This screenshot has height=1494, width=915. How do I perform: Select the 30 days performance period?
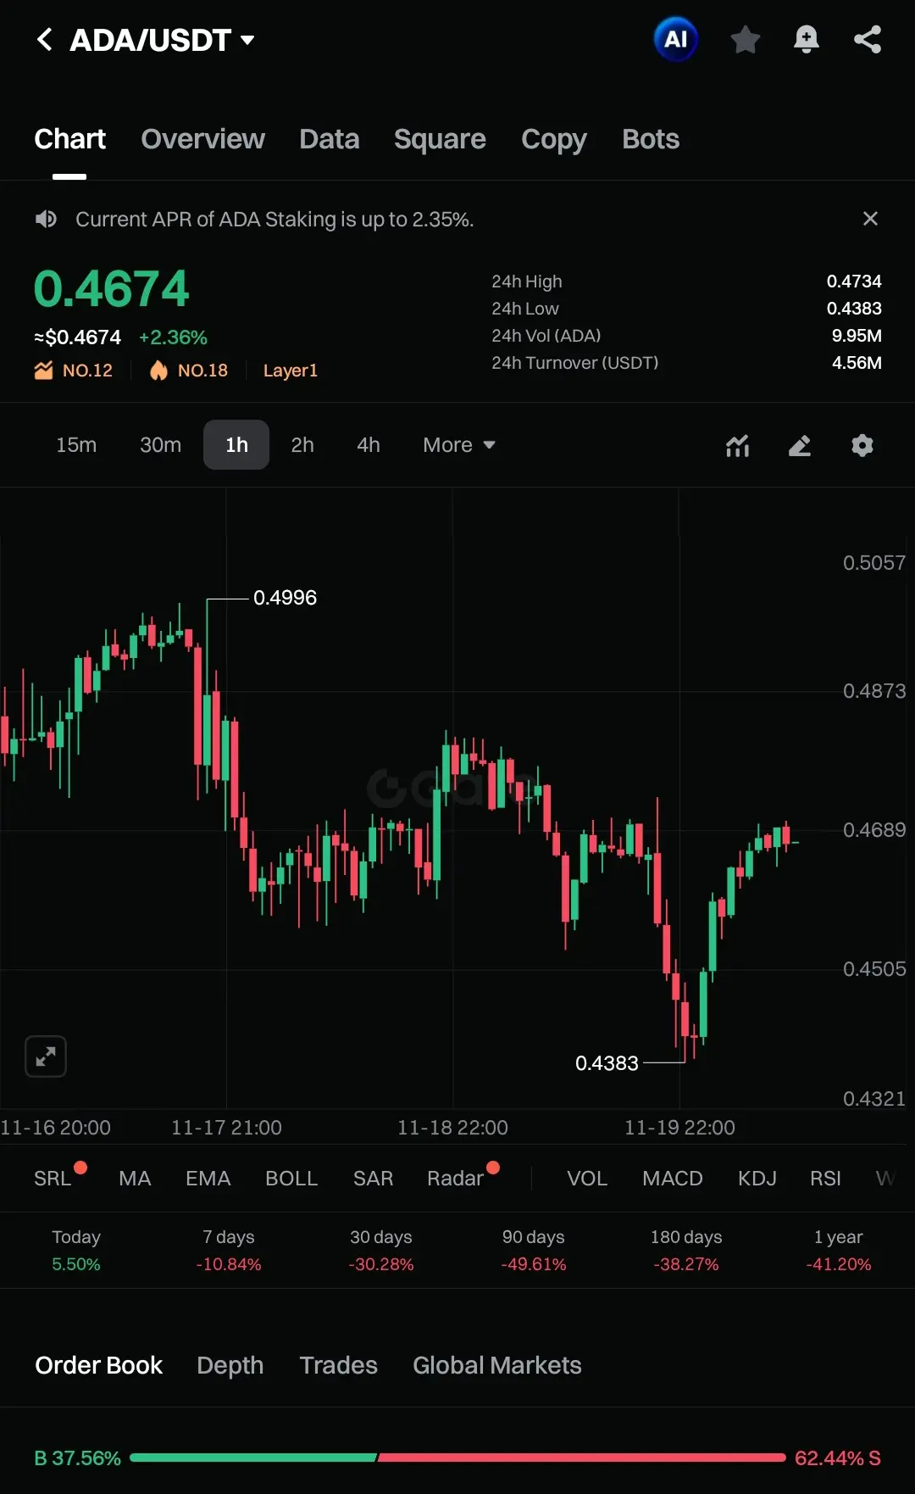tap(381, 1251)
